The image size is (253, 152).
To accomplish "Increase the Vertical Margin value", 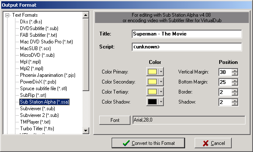I will pos(235,70).
